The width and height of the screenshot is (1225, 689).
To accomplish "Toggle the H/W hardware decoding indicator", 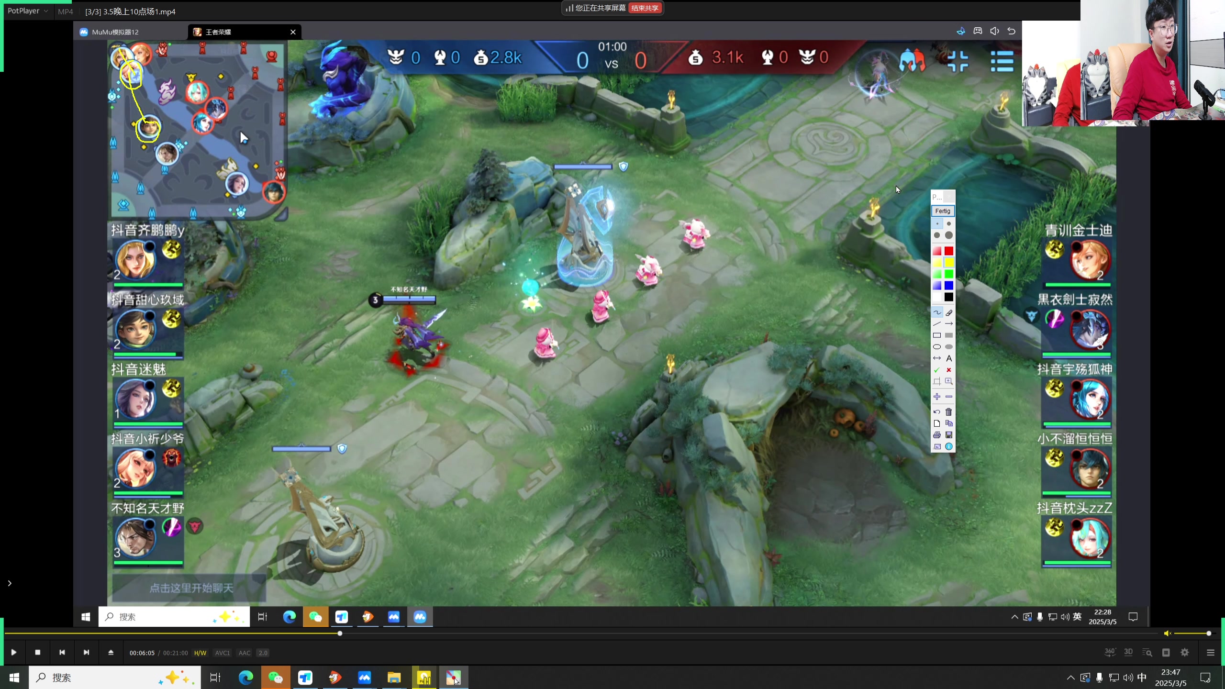I will click(200, 653).
